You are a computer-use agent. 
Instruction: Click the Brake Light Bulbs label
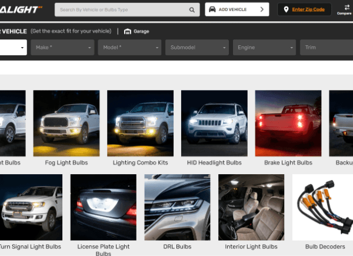tap(288, 162)
